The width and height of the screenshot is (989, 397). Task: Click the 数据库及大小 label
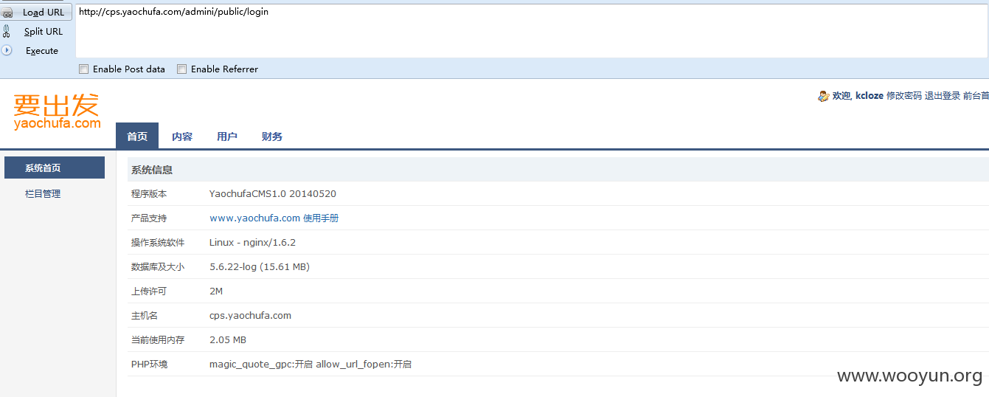158,266
